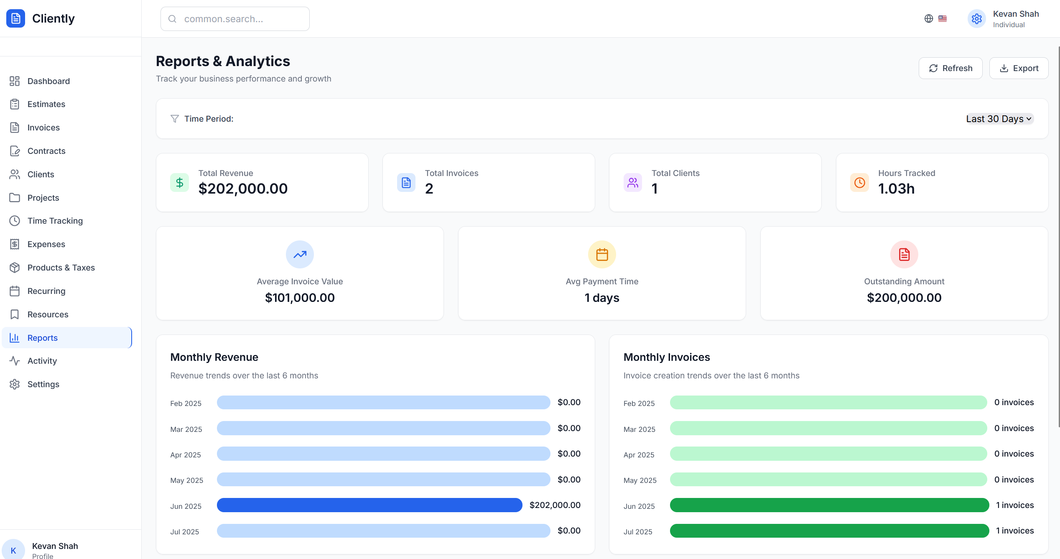Click the gear avatar beside Kevan Shah
Screen dimensions: 1060x559
[x=976, y=19]
